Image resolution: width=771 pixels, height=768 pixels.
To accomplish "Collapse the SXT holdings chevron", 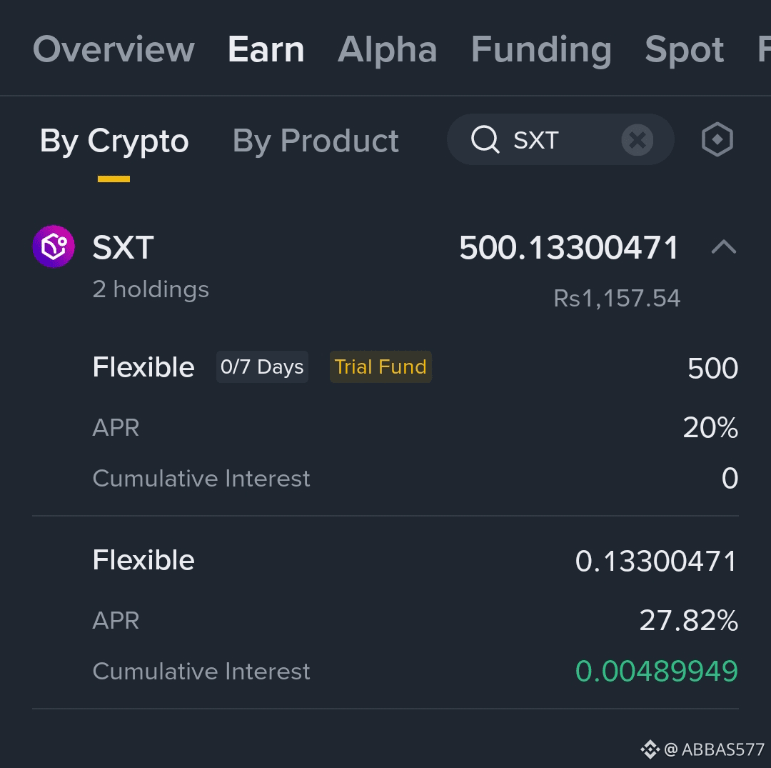I will [x=724, y=246].
